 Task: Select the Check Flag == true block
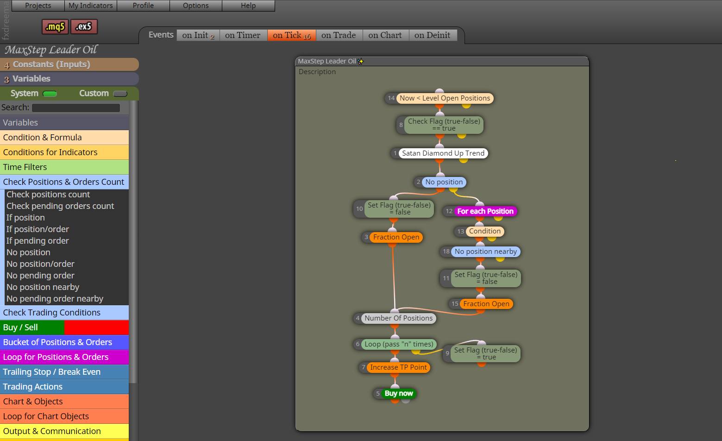pyautogui.click(x=444, y=125)
